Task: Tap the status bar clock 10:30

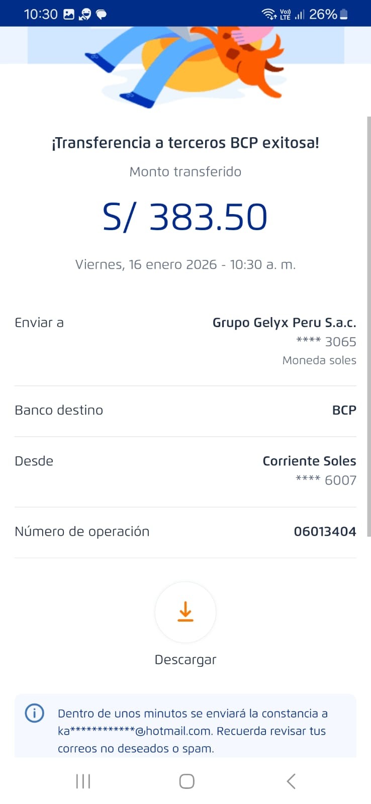Action: [x=41, y=14]
